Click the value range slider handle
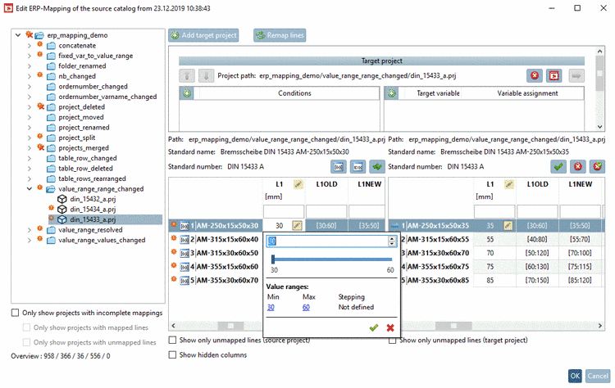Image resolution: width=615 pixels, height=388 pixels. click(x=273, y=259)
